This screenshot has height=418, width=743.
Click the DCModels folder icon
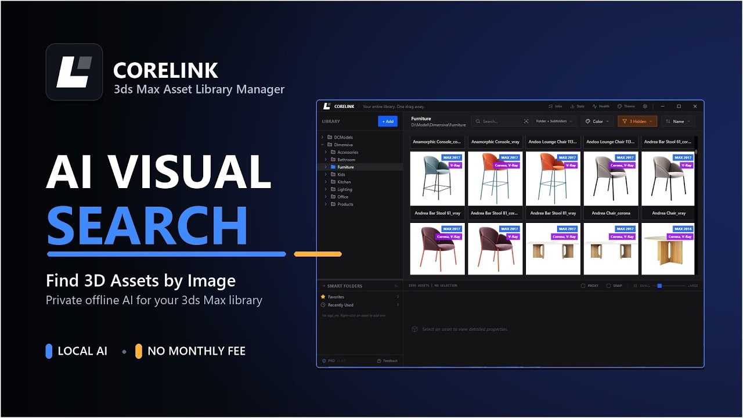[x=330, y=137]
